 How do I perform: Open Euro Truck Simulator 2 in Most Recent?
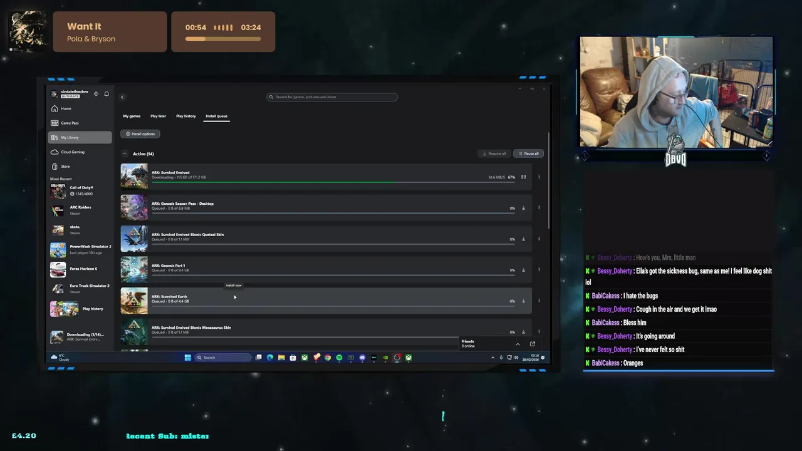(x=80, y=288)
